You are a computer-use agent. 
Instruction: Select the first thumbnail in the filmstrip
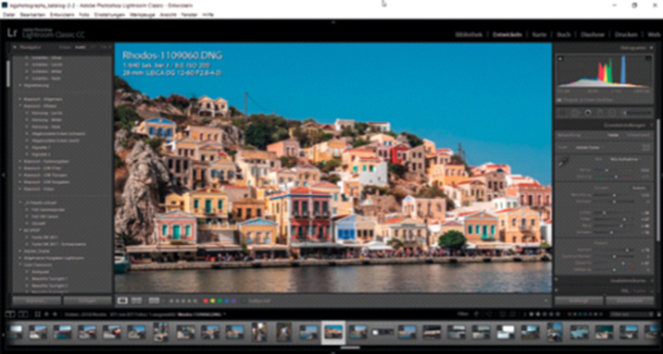point(16,332)
